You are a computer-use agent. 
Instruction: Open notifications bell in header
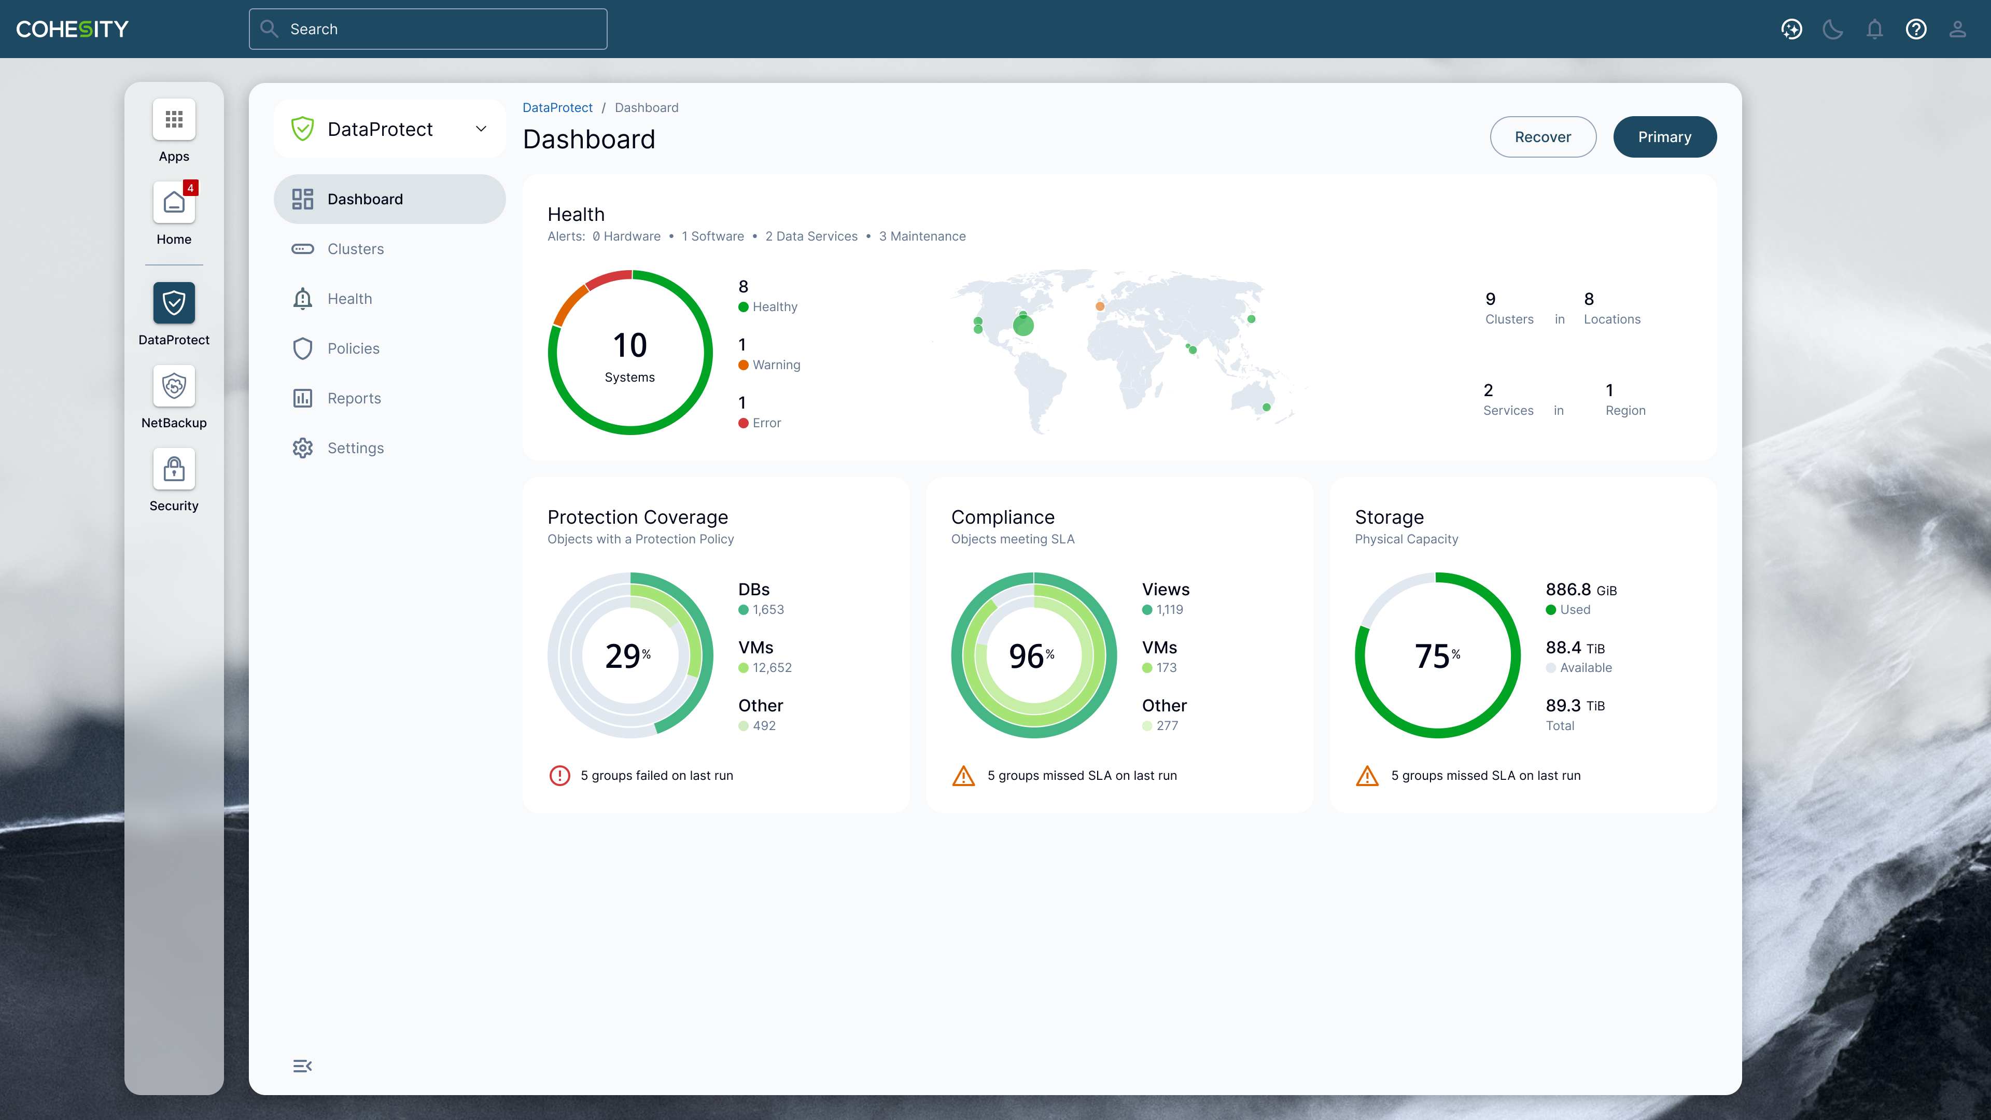click(1874, 30)
